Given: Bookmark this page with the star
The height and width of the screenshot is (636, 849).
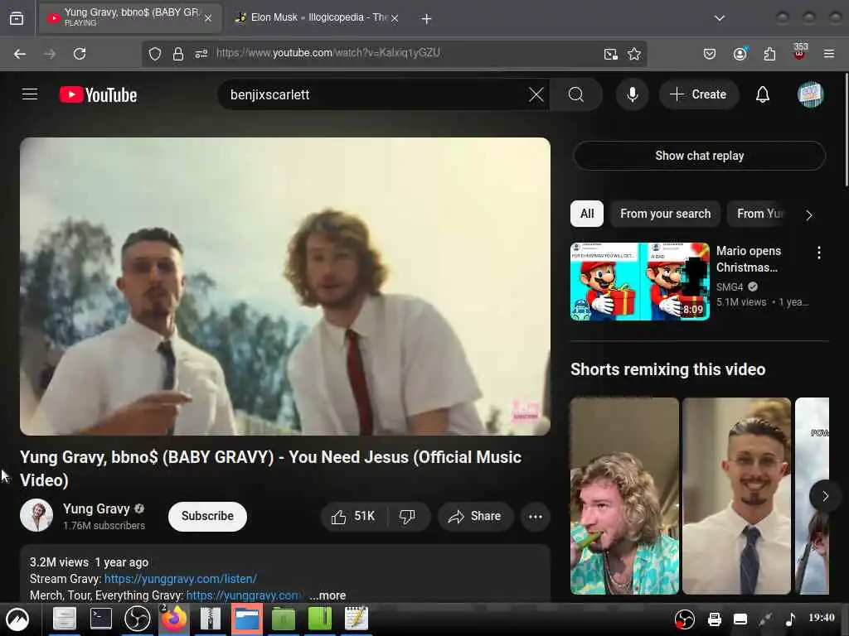Looking at the screenshot, I should point(634,54).
